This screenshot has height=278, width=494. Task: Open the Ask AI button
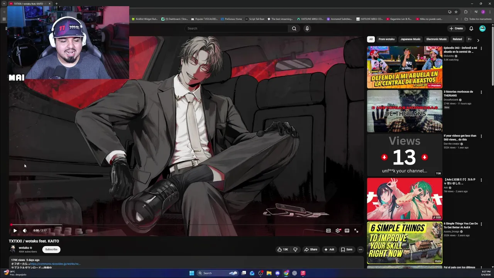point(329,249)
